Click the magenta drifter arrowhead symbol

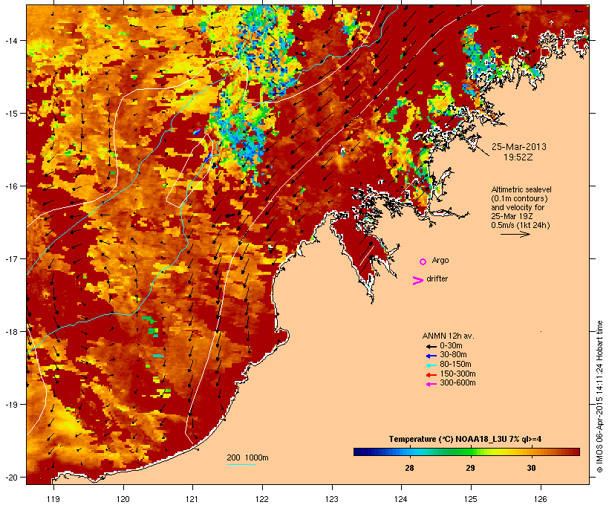click(417, 280)
